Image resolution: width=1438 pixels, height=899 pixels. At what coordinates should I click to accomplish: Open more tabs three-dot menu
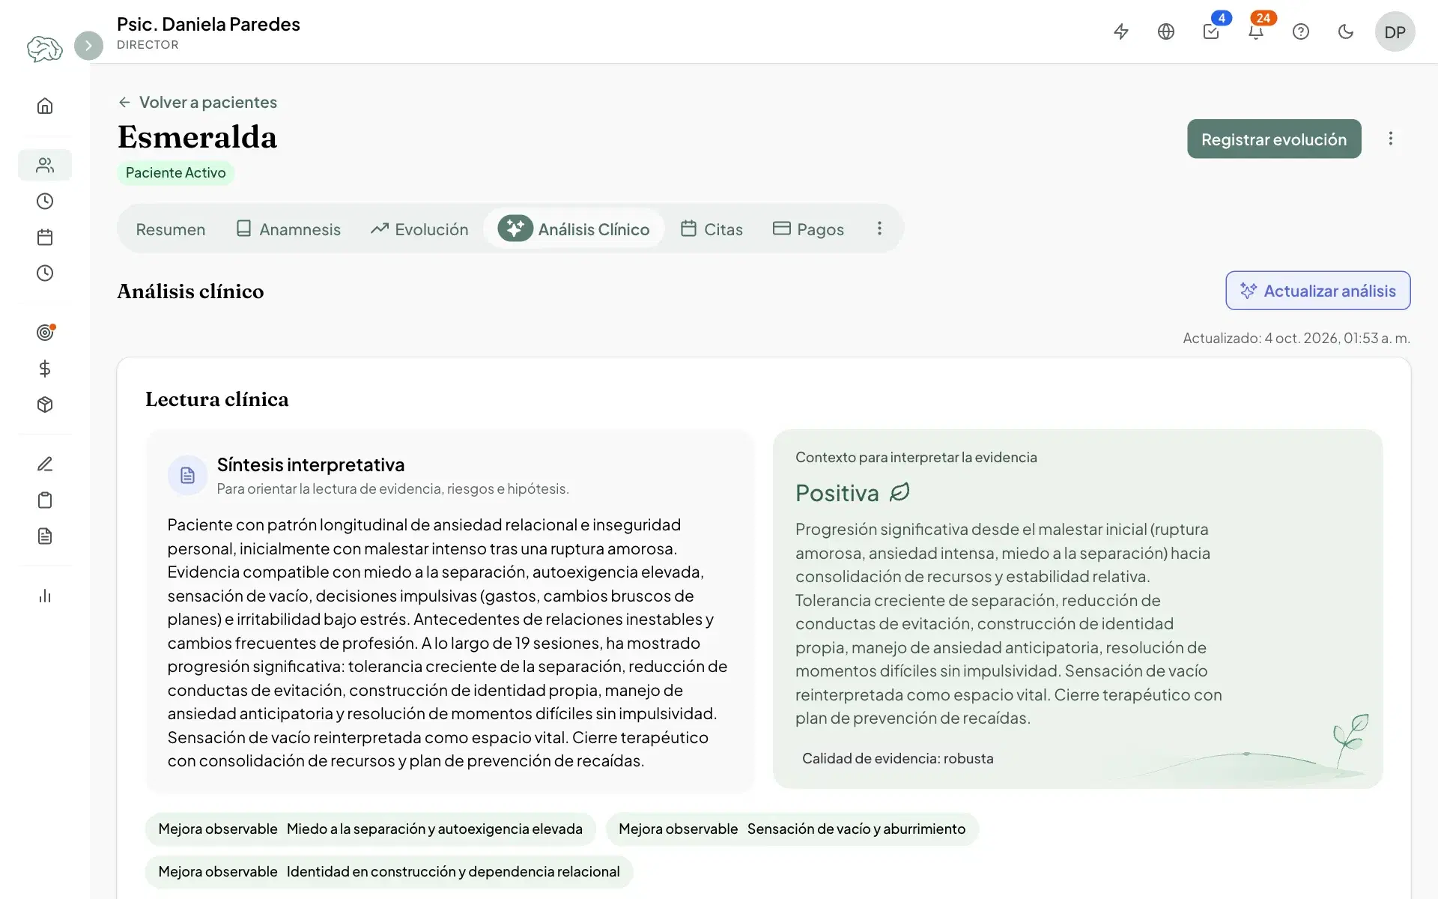point(879,228)
